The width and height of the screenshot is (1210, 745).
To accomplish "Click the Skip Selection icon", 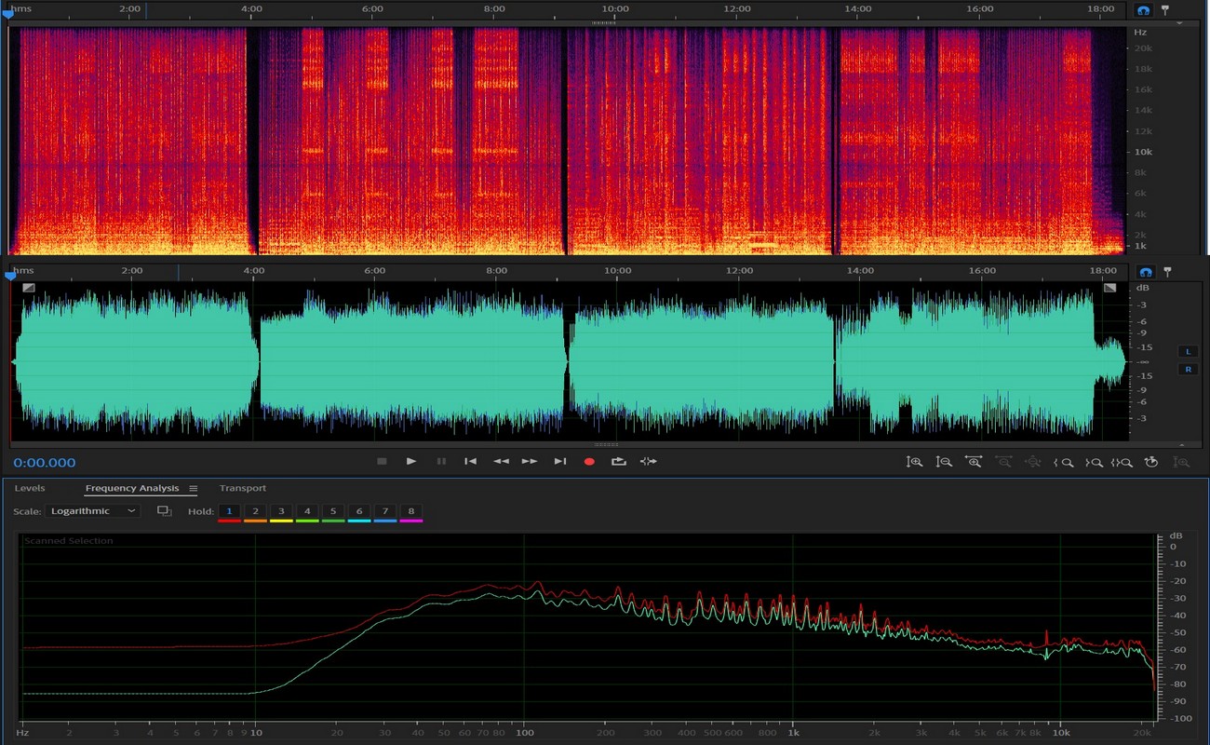I will click(649, 462).
